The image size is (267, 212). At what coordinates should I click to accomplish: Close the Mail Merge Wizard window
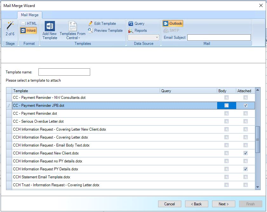261,6
